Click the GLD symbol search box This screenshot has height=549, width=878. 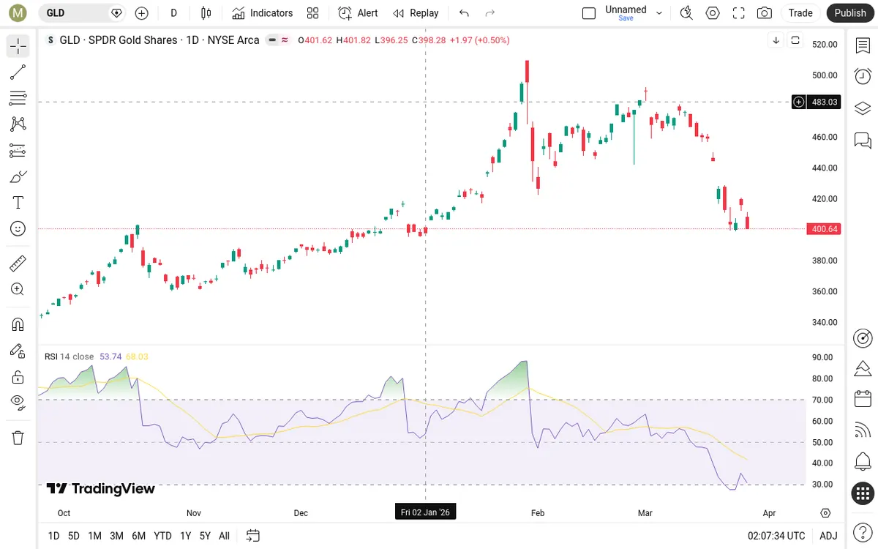(80, 13)
